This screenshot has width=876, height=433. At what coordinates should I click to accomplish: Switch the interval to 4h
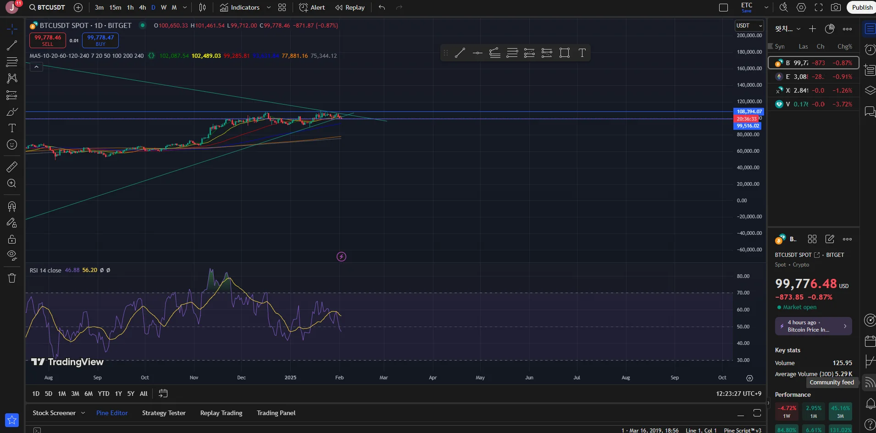143,7
